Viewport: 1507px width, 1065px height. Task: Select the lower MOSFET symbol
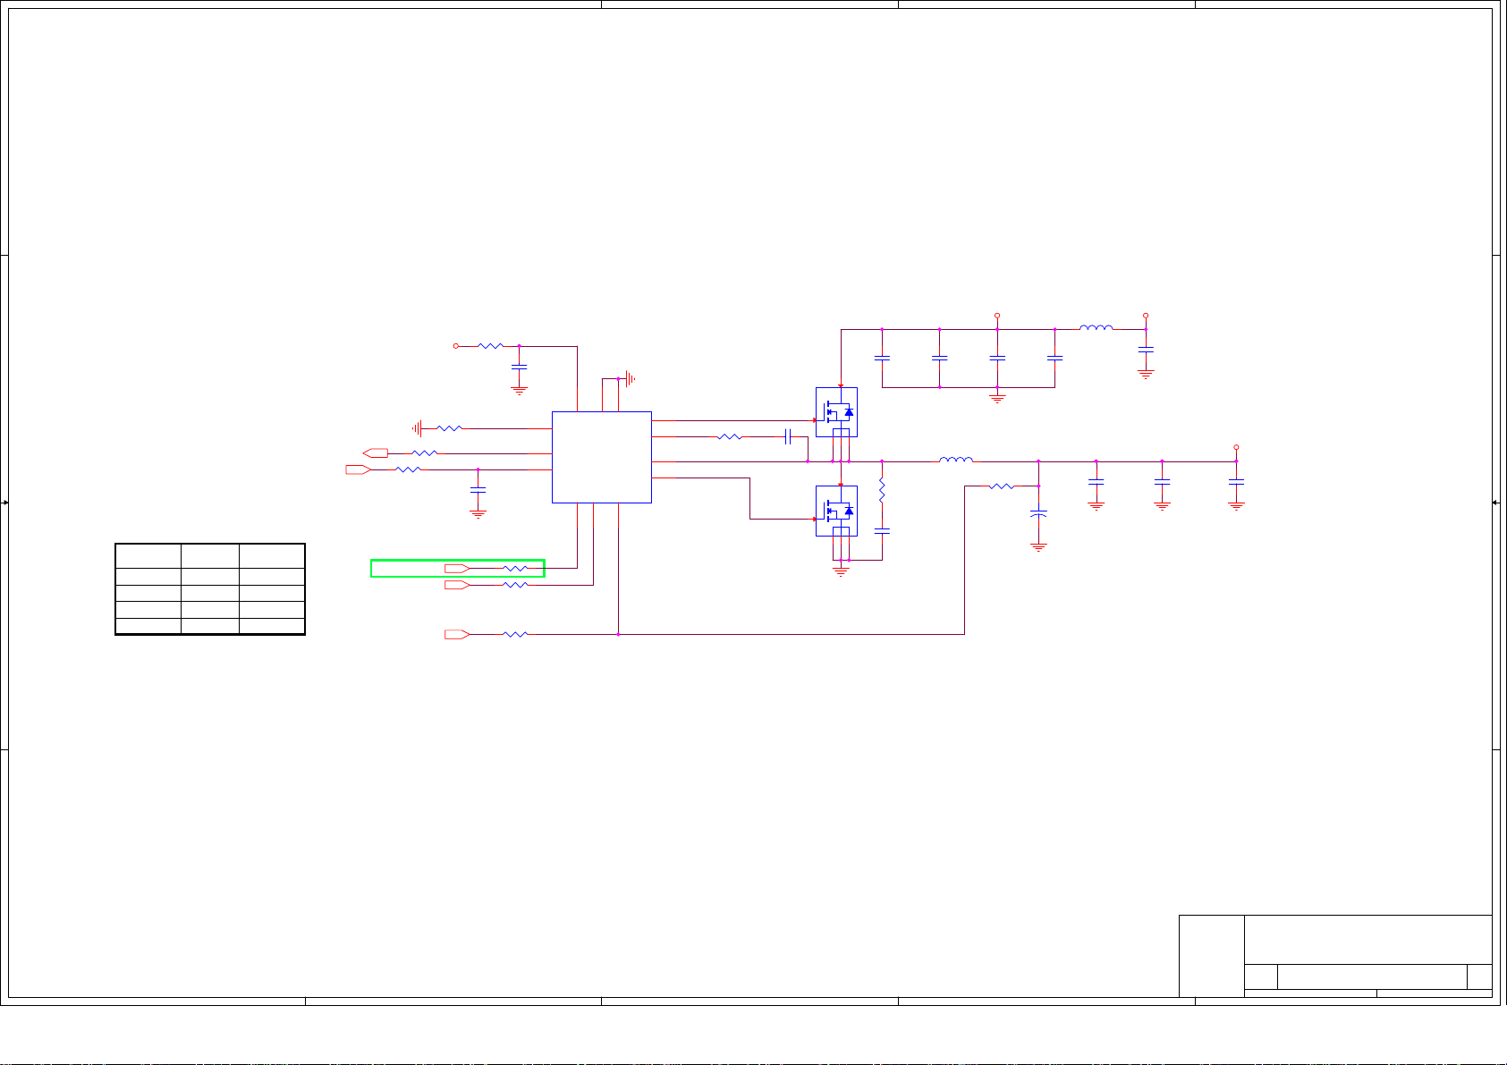pos(836,511)
